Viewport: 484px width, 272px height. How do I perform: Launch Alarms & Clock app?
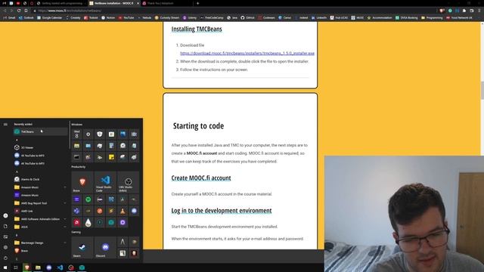[x=40, y=179]
